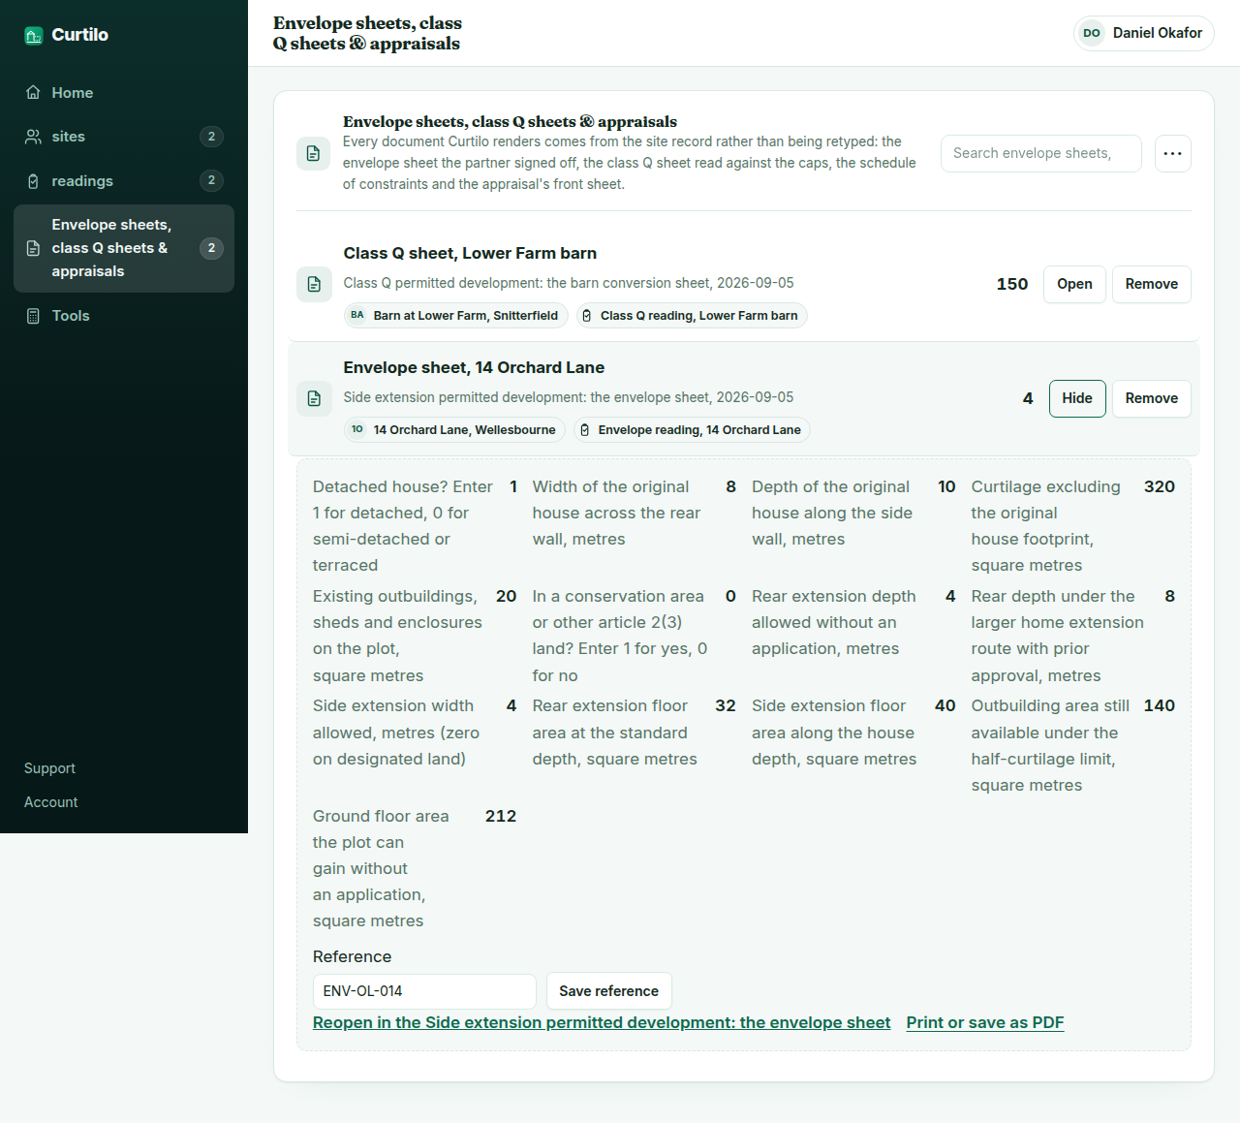Click 'Width of the original house' label
1240x1123 pixels.
click(x=616, y=513)
